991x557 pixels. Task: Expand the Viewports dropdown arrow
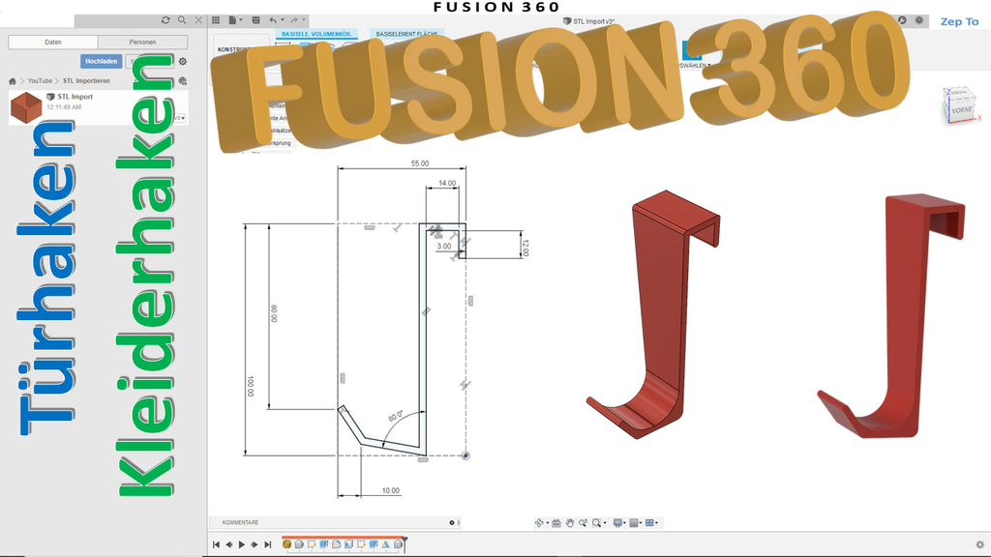[657, 523]
